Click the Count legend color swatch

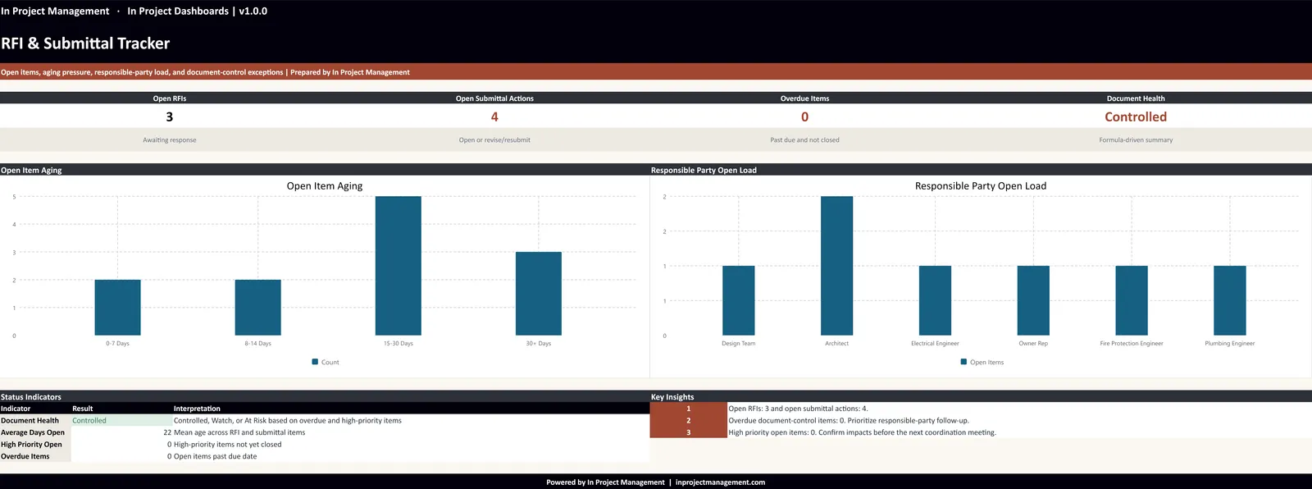315,362
